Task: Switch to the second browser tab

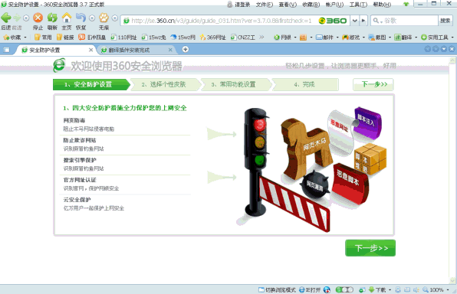Action: (x=136, y=50)
